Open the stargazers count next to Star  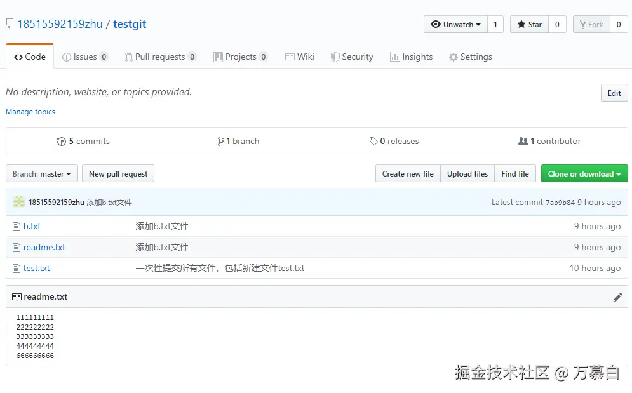[x=557, y=25]
